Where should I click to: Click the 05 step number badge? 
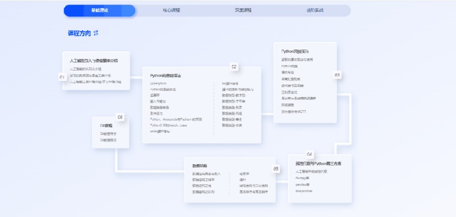(x=275, y=169)
